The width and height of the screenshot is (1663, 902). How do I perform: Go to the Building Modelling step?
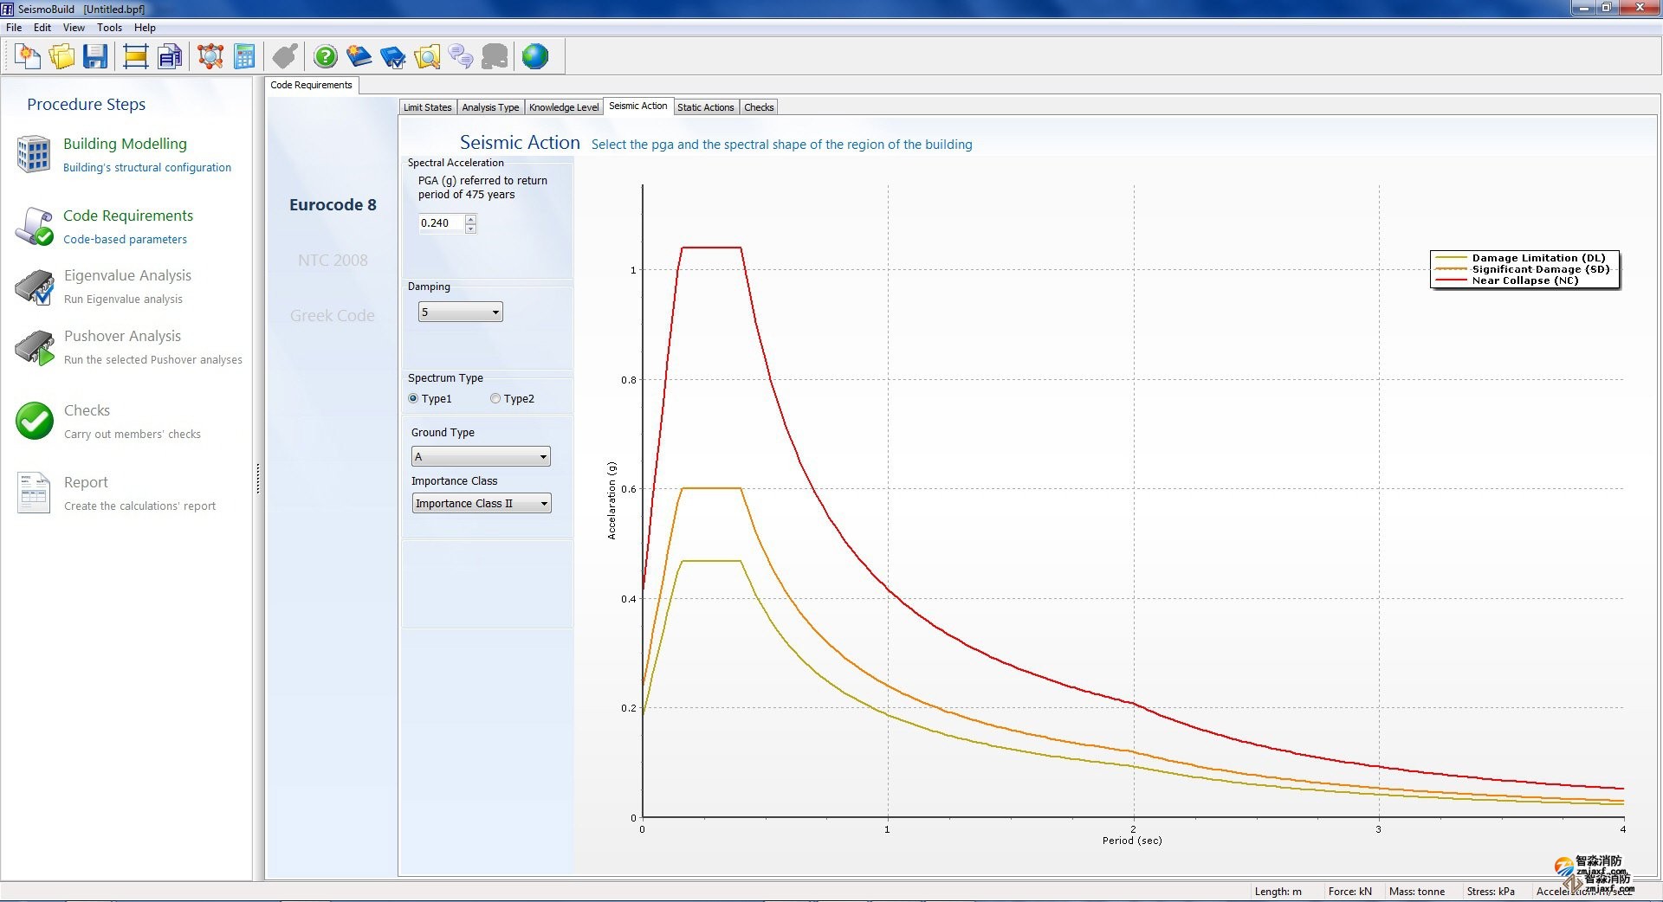(125, 144)
